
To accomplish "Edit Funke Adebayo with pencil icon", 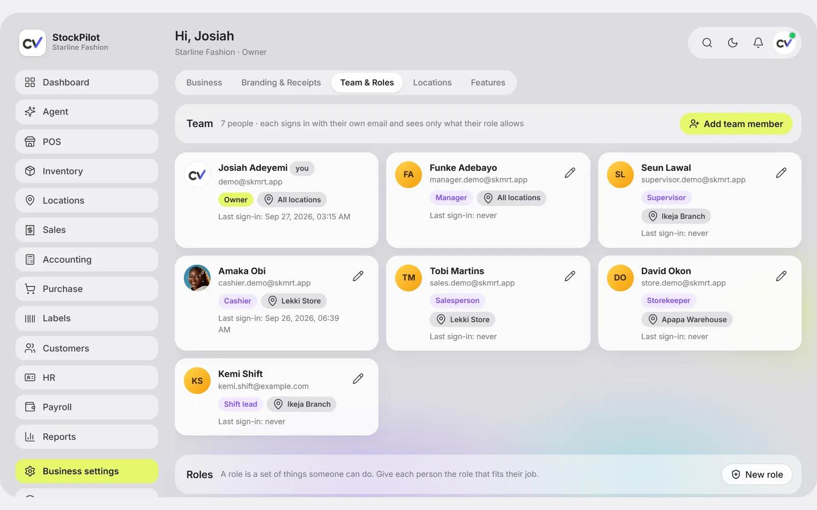I will (570, 173).
